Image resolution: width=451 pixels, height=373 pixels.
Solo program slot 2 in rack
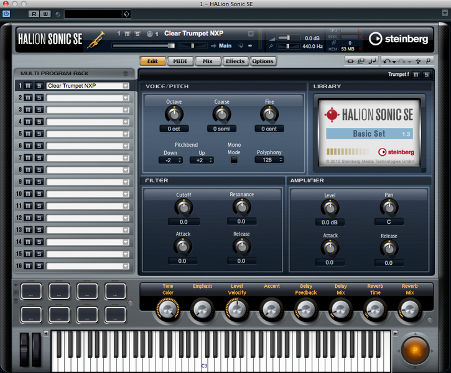coord(39,98)
